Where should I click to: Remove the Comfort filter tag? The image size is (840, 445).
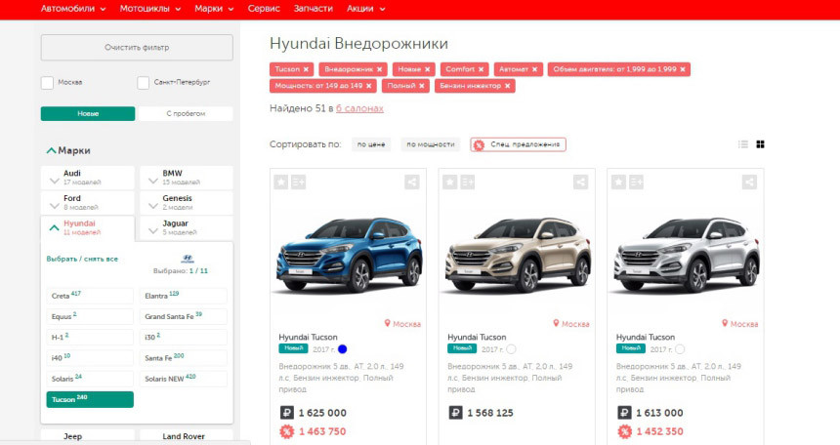[481, 69]
